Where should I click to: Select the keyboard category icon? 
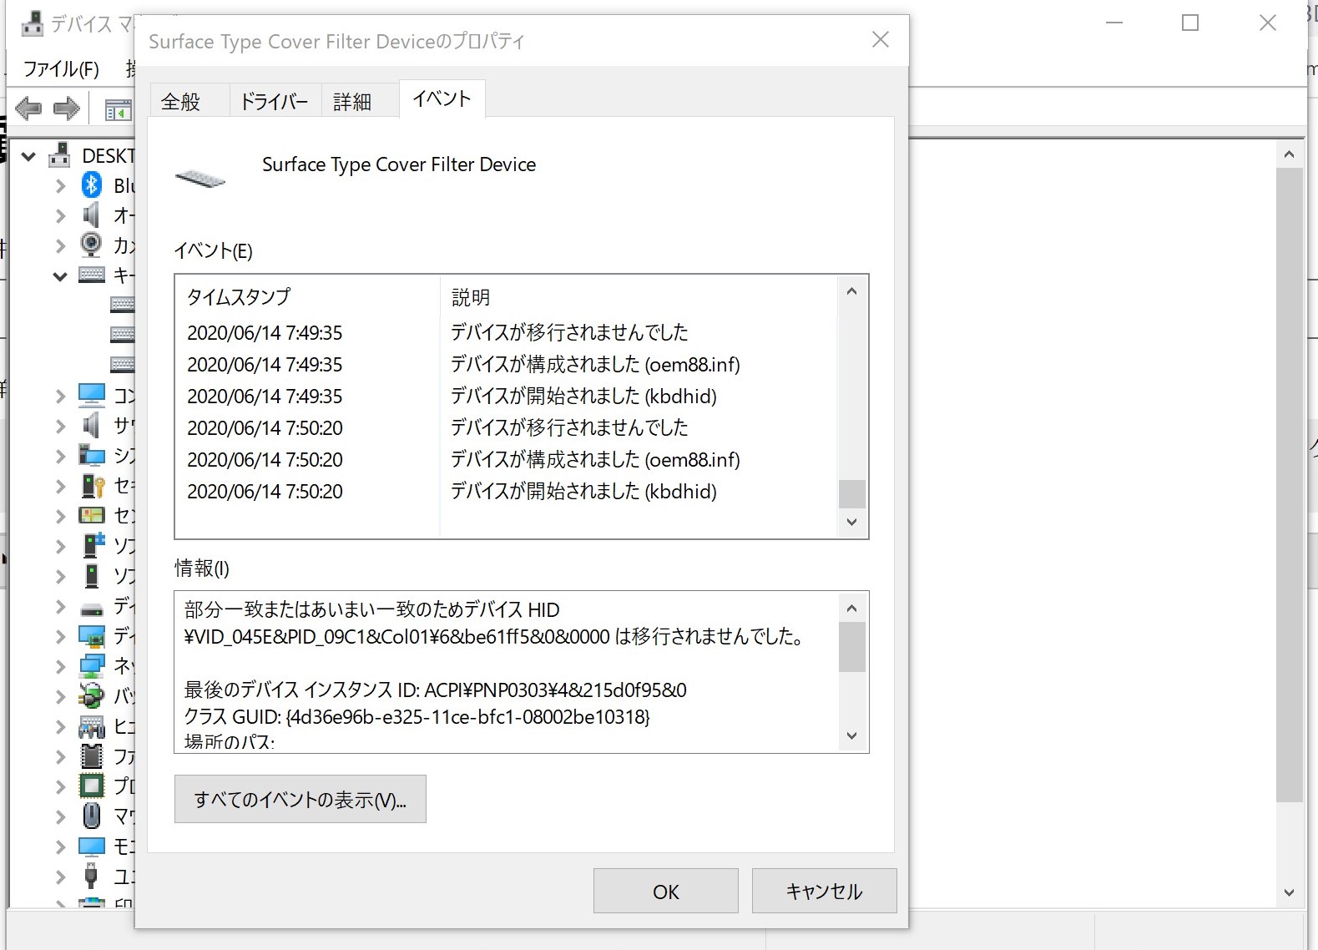pos(92,275)
